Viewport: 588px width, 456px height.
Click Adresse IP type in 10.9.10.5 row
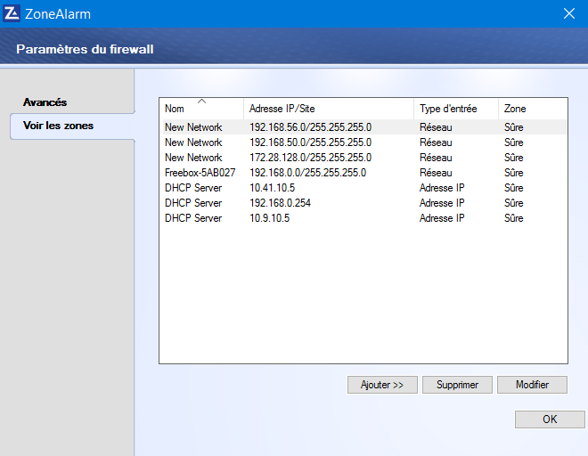442,218
